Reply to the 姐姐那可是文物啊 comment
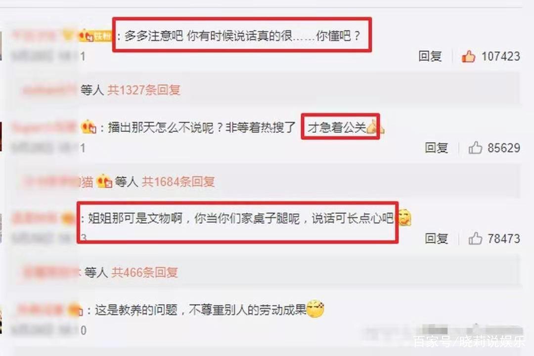The height and width of the screenshot is (356, 534). pyautogui.click(x=436, y=238)
